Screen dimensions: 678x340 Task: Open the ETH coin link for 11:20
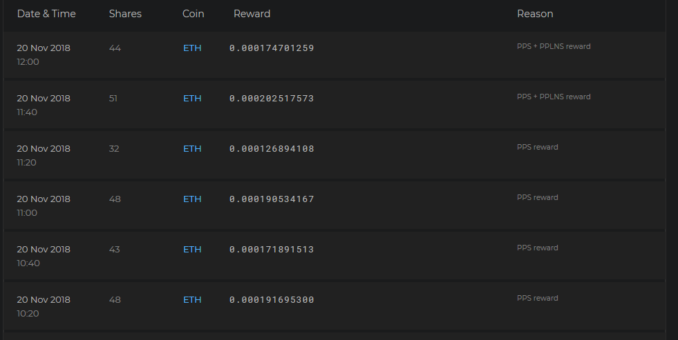(x=192, y=149)
